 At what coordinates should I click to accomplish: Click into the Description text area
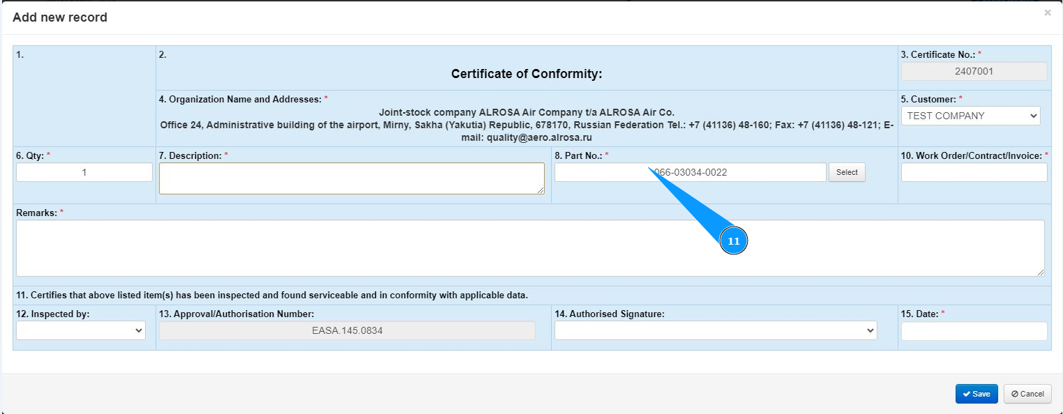coord(352,178)
